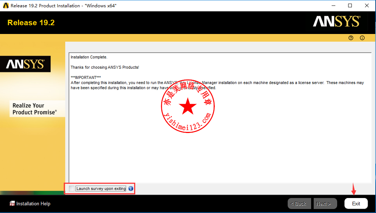Click the "Realize Your Product Promise" slogan
This screenshot has width=376, height=213.
pos(35,109)
